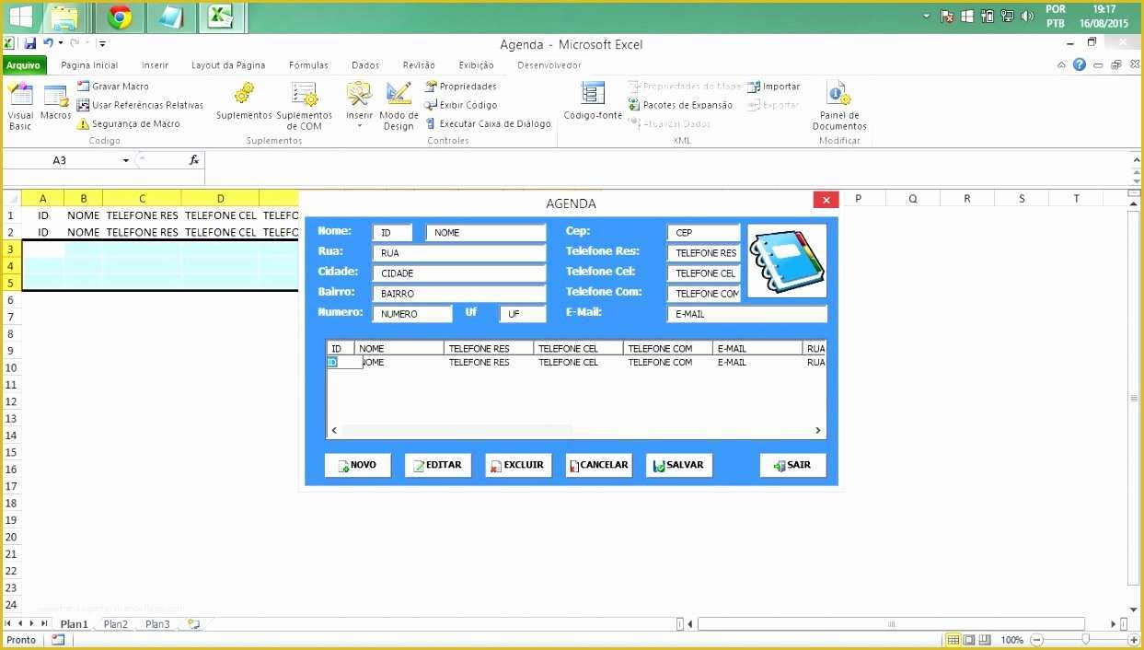Open the Macros dialog

click(55, 103)
